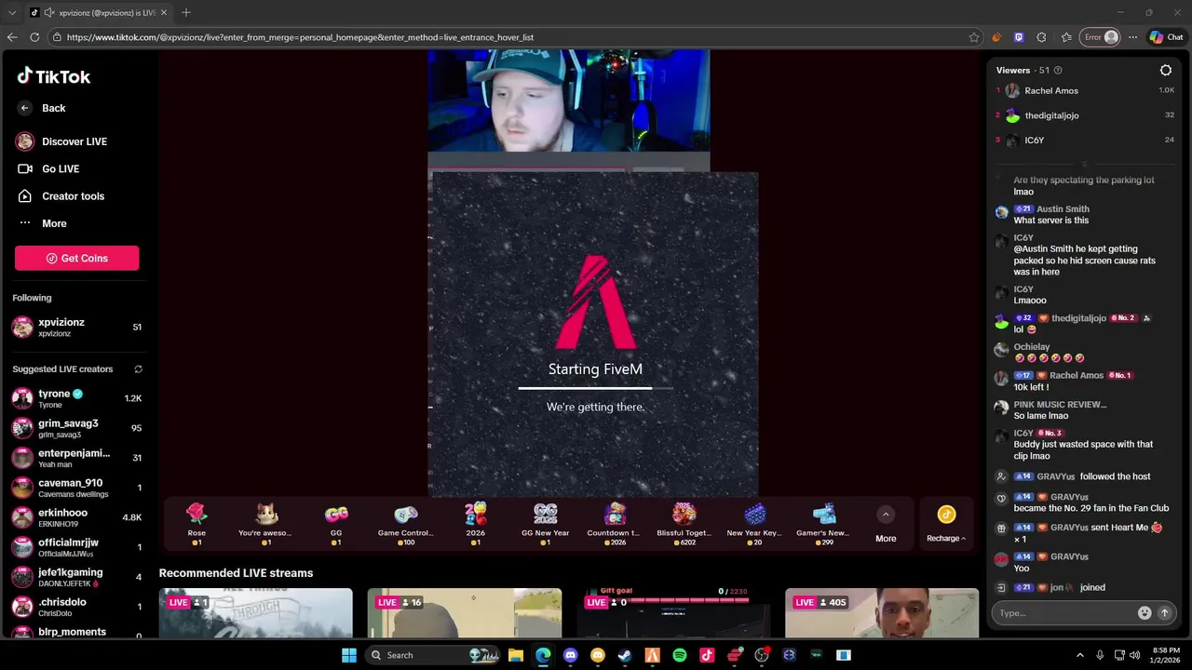The width and height of the screenshot is (1192, 670).
Task: Open tyrone suggested live creator
Action: pos(76,398)
